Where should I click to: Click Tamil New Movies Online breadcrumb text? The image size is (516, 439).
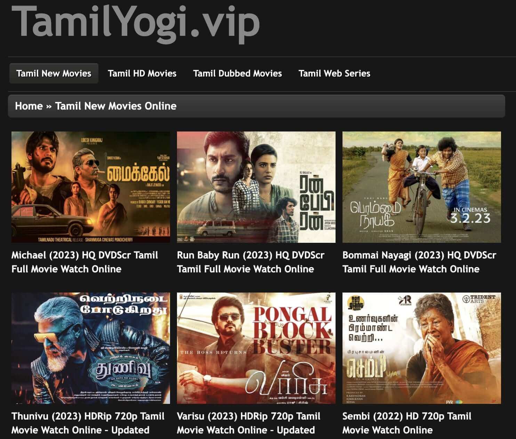tap(116, 106)
